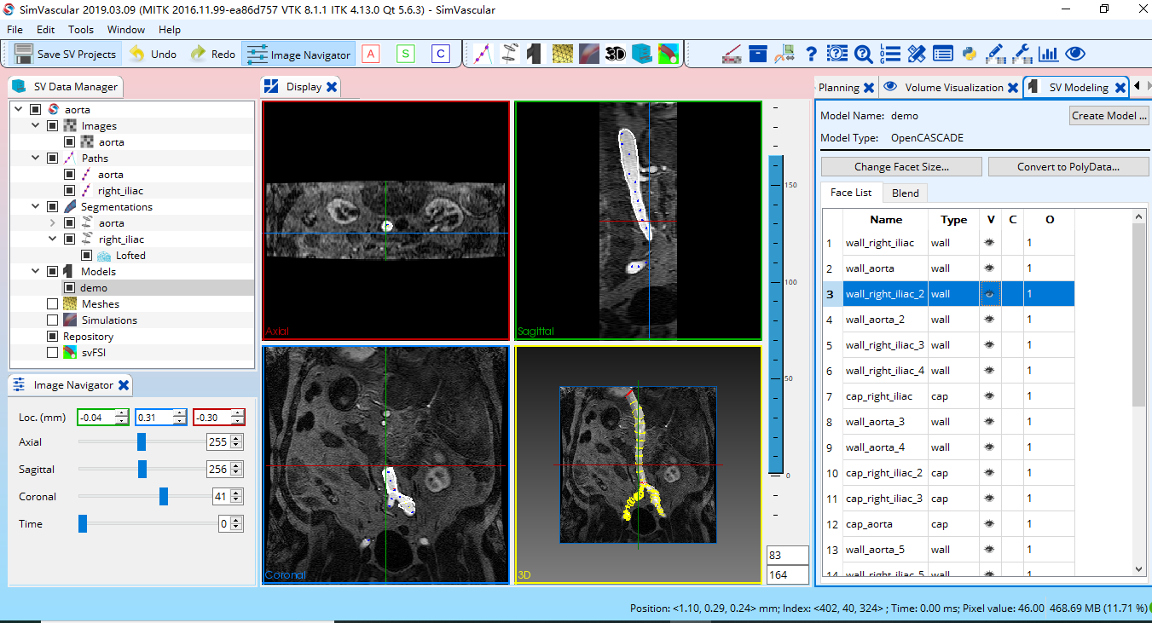Click the blue C coronal view button

[x=440, y=54]
